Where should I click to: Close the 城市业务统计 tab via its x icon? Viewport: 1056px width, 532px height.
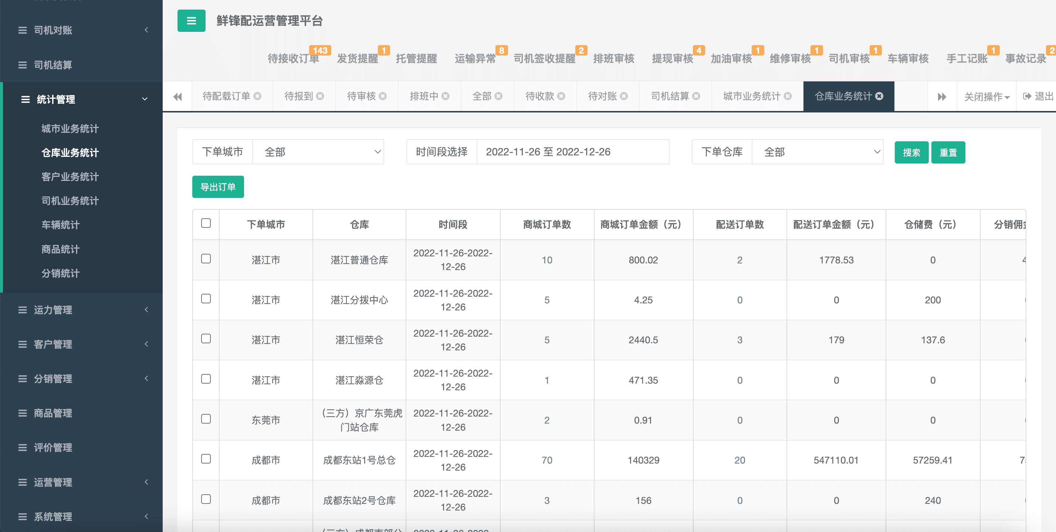click(x=788, y=96)
